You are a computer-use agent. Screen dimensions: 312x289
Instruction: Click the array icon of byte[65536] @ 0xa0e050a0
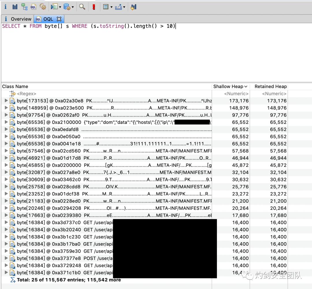[x=12, y=137]
